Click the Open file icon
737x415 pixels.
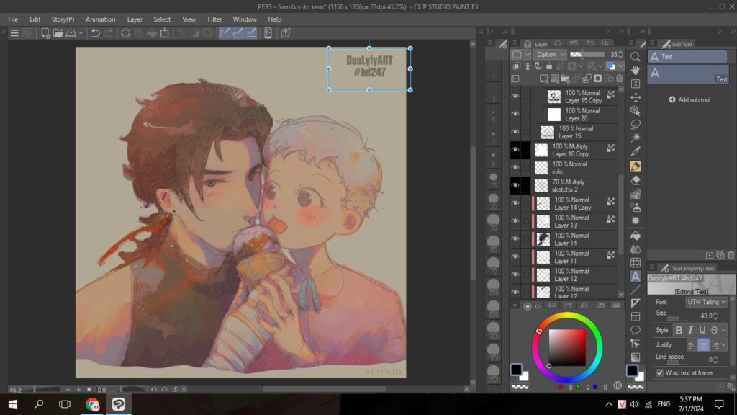click(58, 33)
